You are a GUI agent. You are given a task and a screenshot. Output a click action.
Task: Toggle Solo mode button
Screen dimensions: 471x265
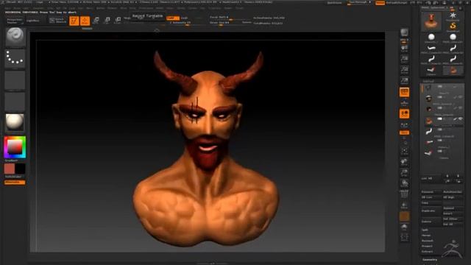point(404,227)
